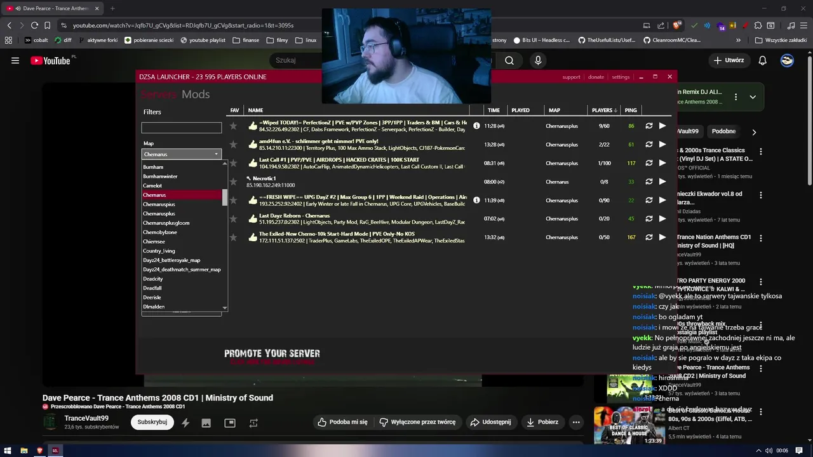Screen dimensions: 813x457
Task: Click the Pobierz download button
Action: tap(542, 422)
